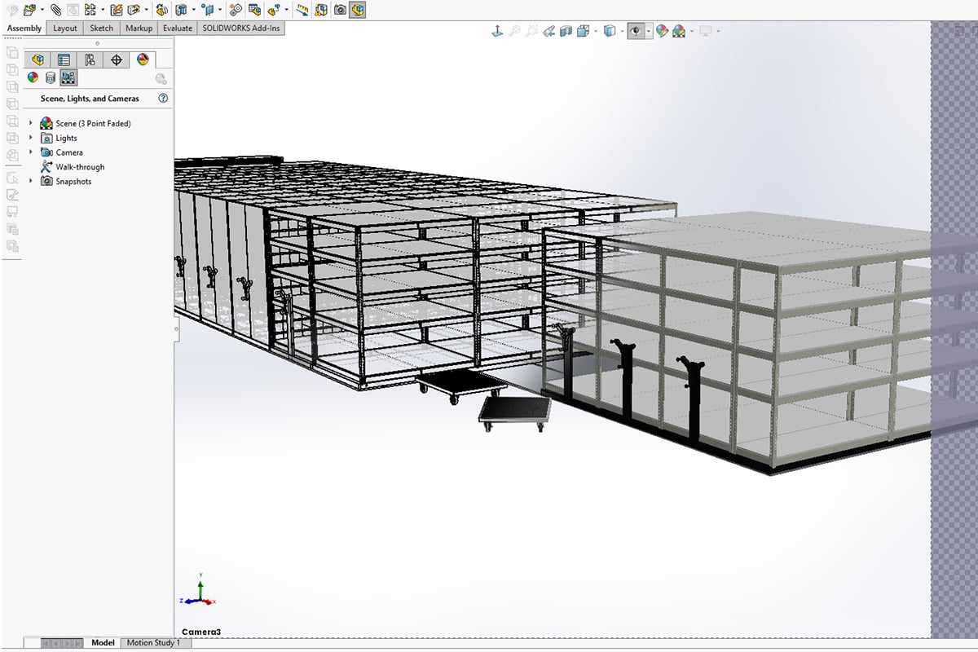The width and height of the screenshot is (978, 652).
Task: Click the Reference Geometry icon
Action: tap(208, 11)
